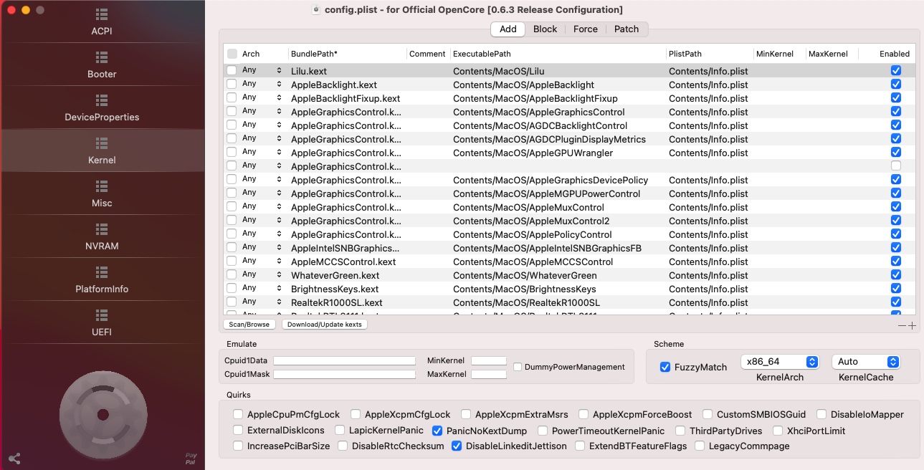Toggle the FuzzyMatch checkbox

[665, 367]
